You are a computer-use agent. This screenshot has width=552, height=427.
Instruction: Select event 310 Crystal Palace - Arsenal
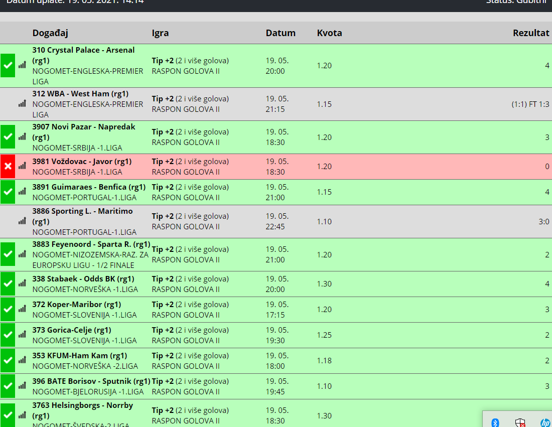[83, 55]
